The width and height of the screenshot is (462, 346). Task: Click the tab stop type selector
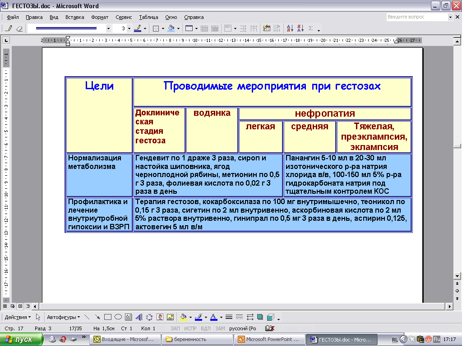click(x=6, y=40)
